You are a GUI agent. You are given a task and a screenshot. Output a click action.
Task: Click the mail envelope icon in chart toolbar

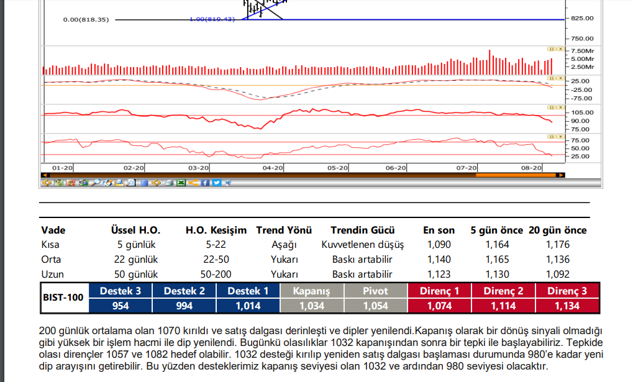pos(119,183)
